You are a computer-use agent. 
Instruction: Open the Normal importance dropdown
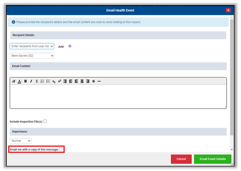click(x=20, y=141)
